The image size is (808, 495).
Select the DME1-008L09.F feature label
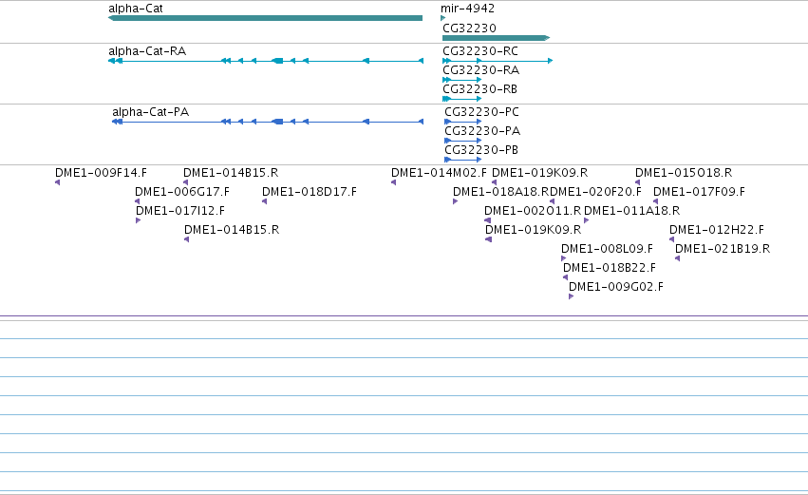coord(607,249)
